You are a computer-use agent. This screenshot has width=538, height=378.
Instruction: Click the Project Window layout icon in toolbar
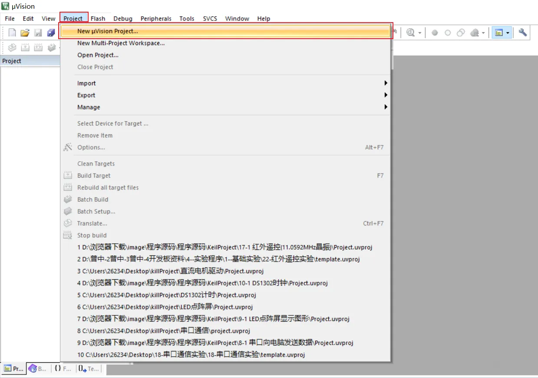[498, 33]
